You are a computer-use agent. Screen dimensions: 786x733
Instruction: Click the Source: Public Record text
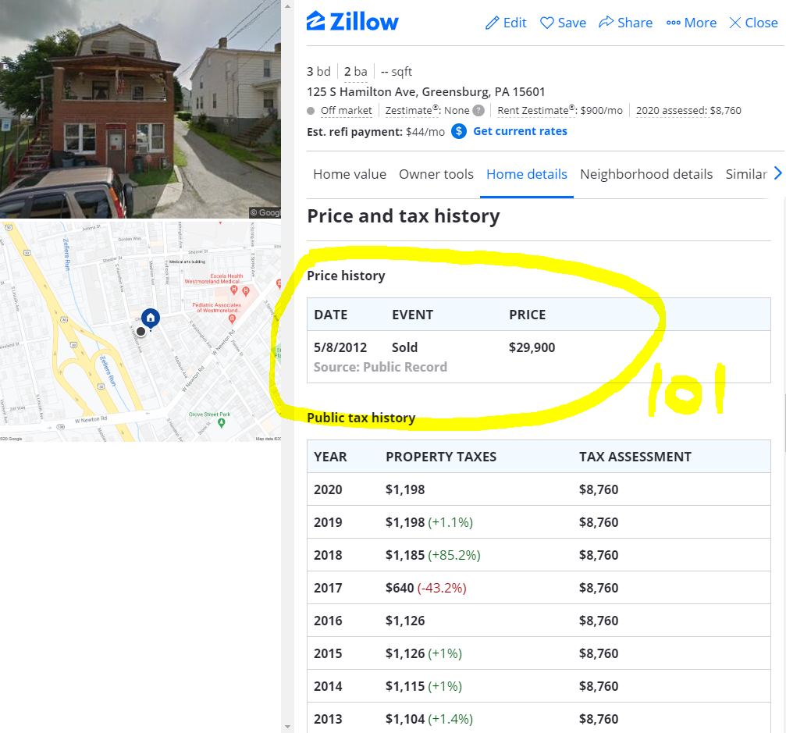[380, 367]
